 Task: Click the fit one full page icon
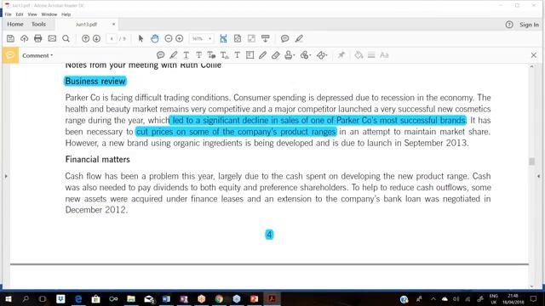[238, 38]
